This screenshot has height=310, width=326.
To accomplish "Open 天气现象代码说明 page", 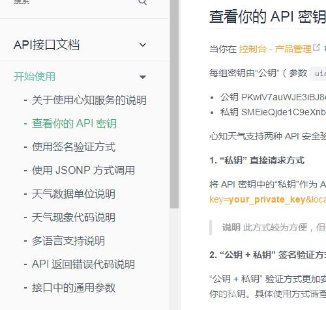I will click(74, 218).
